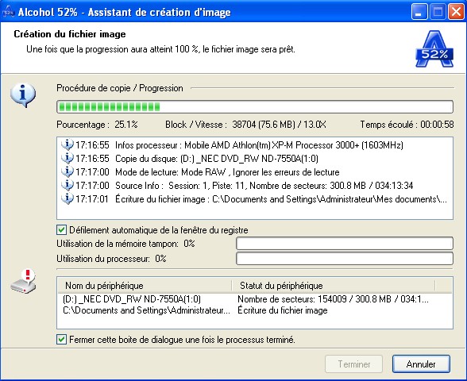Click info icon of 'Infos processeur' log entry
Viewport: 467px width, 381px height.
click(x=67, y=144)
